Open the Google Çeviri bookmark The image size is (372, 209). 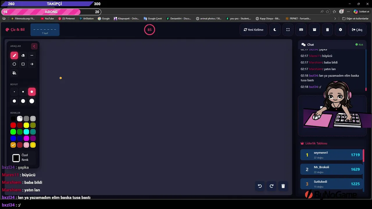(153, 19)
